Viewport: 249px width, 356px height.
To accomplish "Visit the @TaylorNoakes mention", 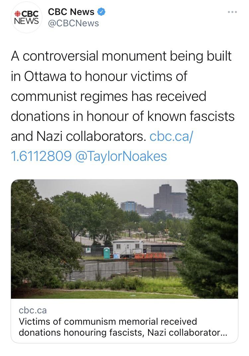I will tap(121, 156).
